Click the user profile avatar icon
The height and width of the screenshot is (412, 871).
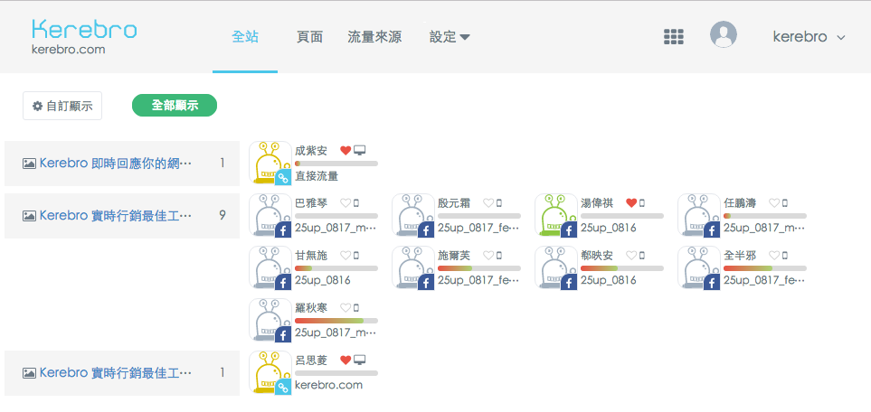point(723,35)
